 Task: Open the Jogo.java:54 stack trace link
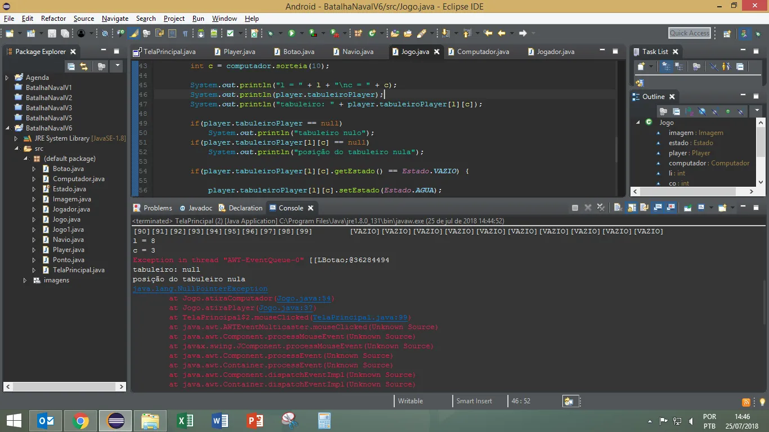tap(305, 298)
